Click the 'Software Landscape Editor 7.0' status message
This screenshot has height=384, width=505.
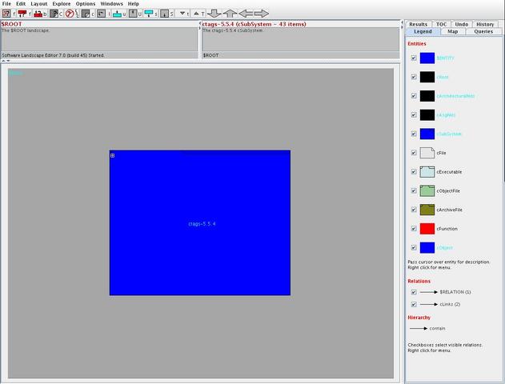[x=53, y=55]
